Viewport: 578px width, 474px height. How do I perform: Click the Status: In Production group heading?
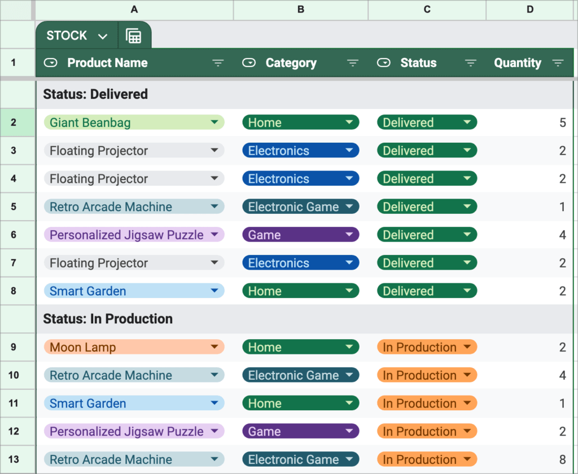click(108, 319)
